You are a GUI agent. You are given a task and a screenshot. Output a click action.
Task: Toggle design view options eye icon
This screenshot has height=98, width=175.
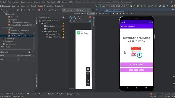[x=71, y=21]
